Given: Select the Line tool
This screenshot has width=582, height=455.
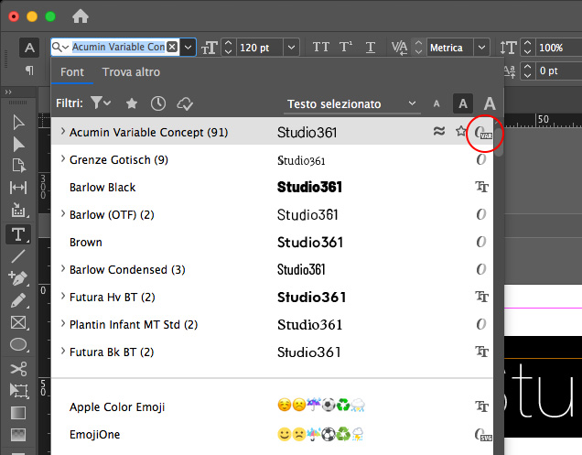Looking at the screenshot, I should pos(18,256).
